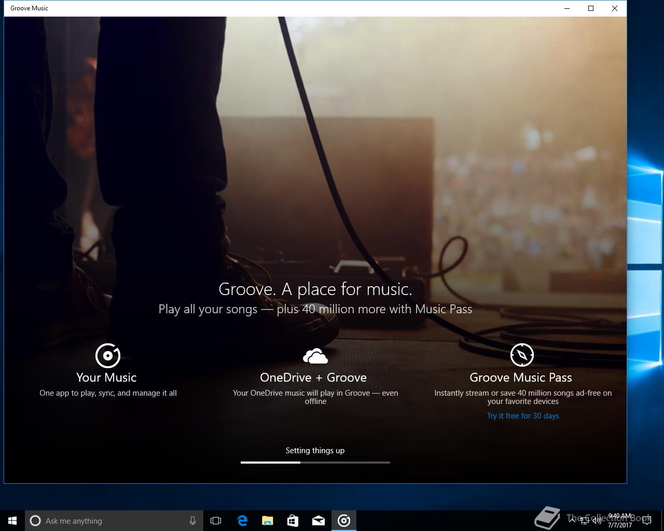This screenshot has width=664, height=531.
Task: Click the 'Setting things up' status text
Action: click(x=315, y=451)
